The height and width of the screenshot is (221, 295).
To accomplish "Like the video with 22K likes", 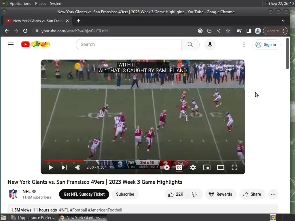I will tap(176, 194).
